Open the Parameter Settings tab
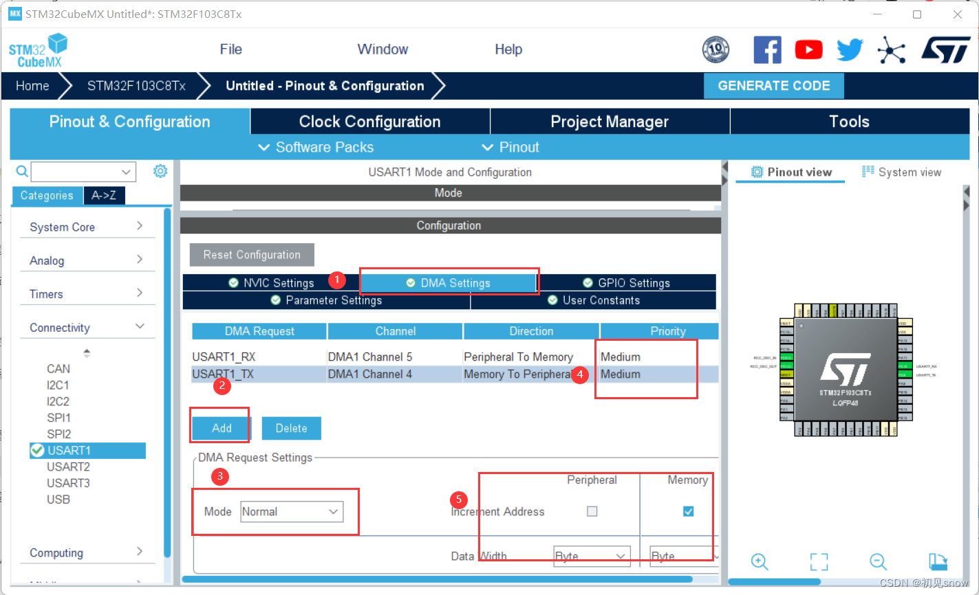979x595 pixels. click(326, 300)
